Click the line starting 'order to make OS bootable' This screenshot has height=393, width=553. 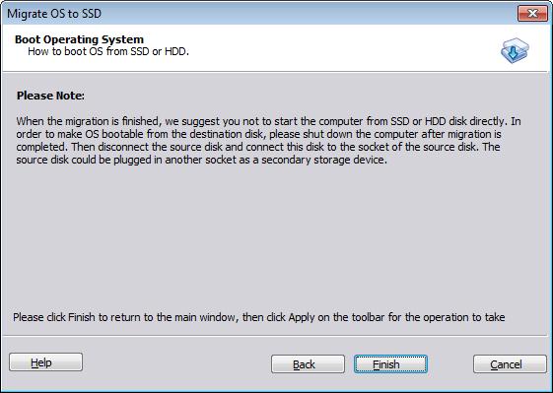(x=258, y=134)
